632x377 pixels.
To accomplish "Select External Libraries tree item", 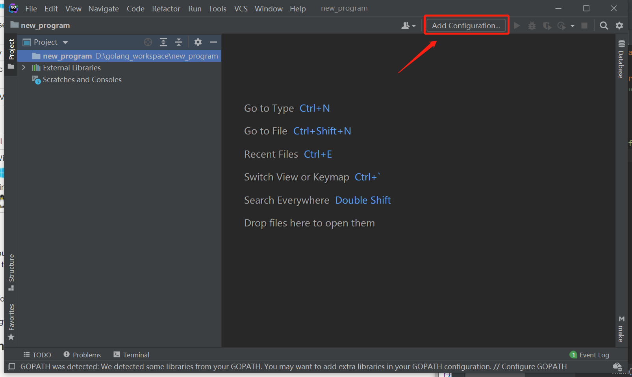I will pyautogui.click(x=72, y=68).
